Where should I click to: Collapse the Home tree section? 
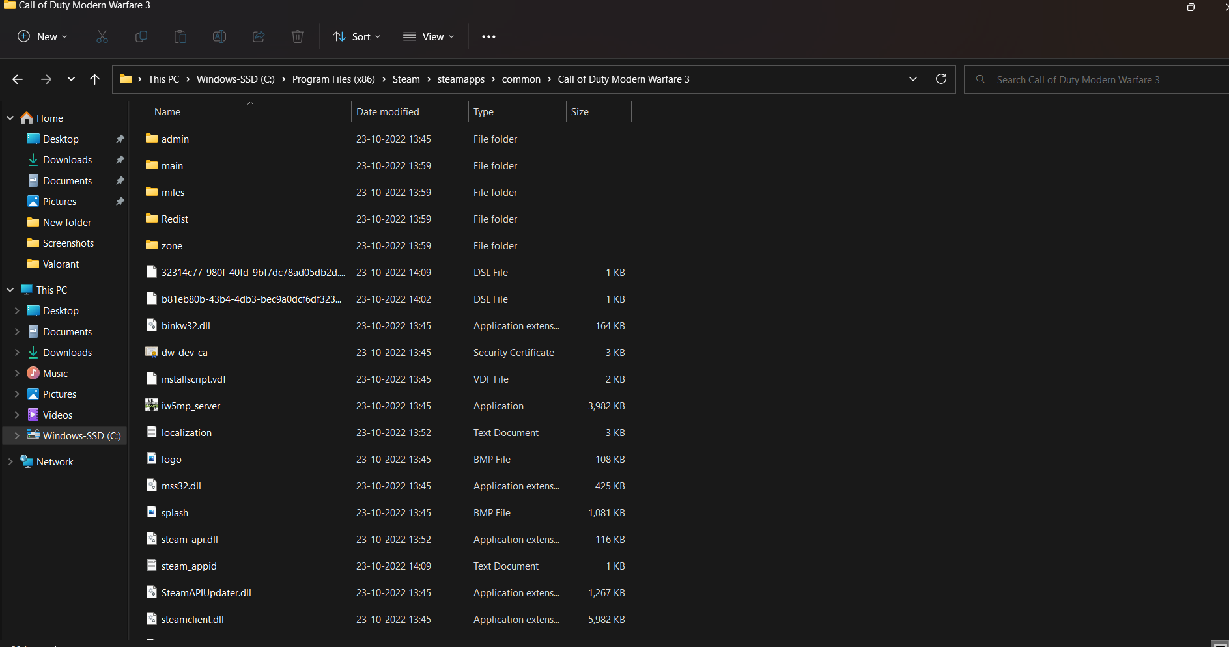(10, 118)
